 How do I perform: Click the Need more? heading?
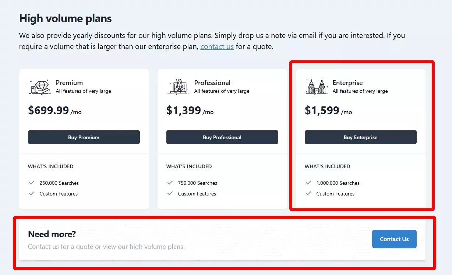pyautogui.click(x=52, y=234)
